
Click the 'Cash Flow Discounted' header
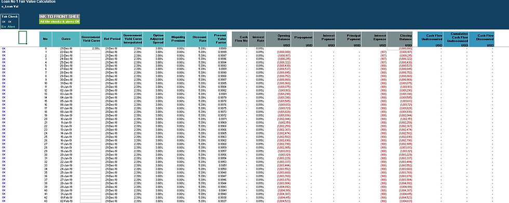481,39
